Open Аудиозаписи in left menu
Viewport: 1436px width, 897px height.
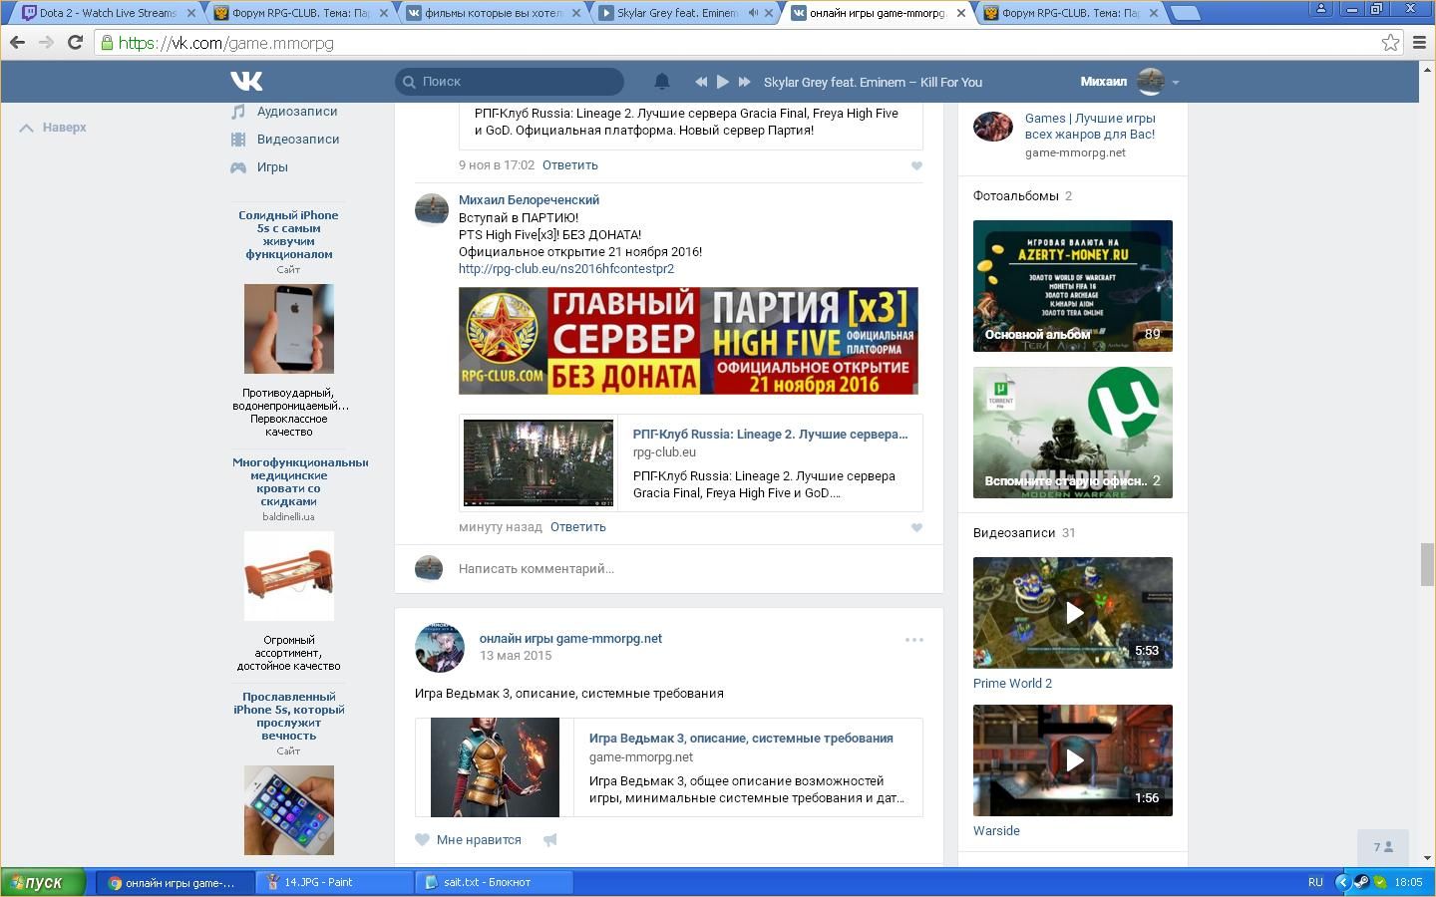tap(297, 112)
